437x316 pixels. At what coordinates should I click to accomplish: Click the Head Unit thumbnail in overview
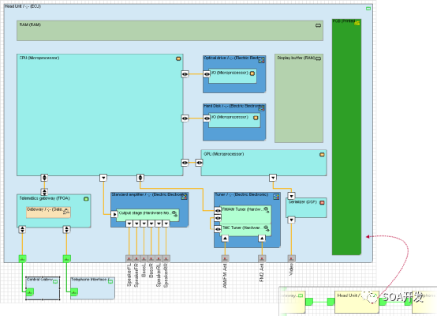[357, 302]
